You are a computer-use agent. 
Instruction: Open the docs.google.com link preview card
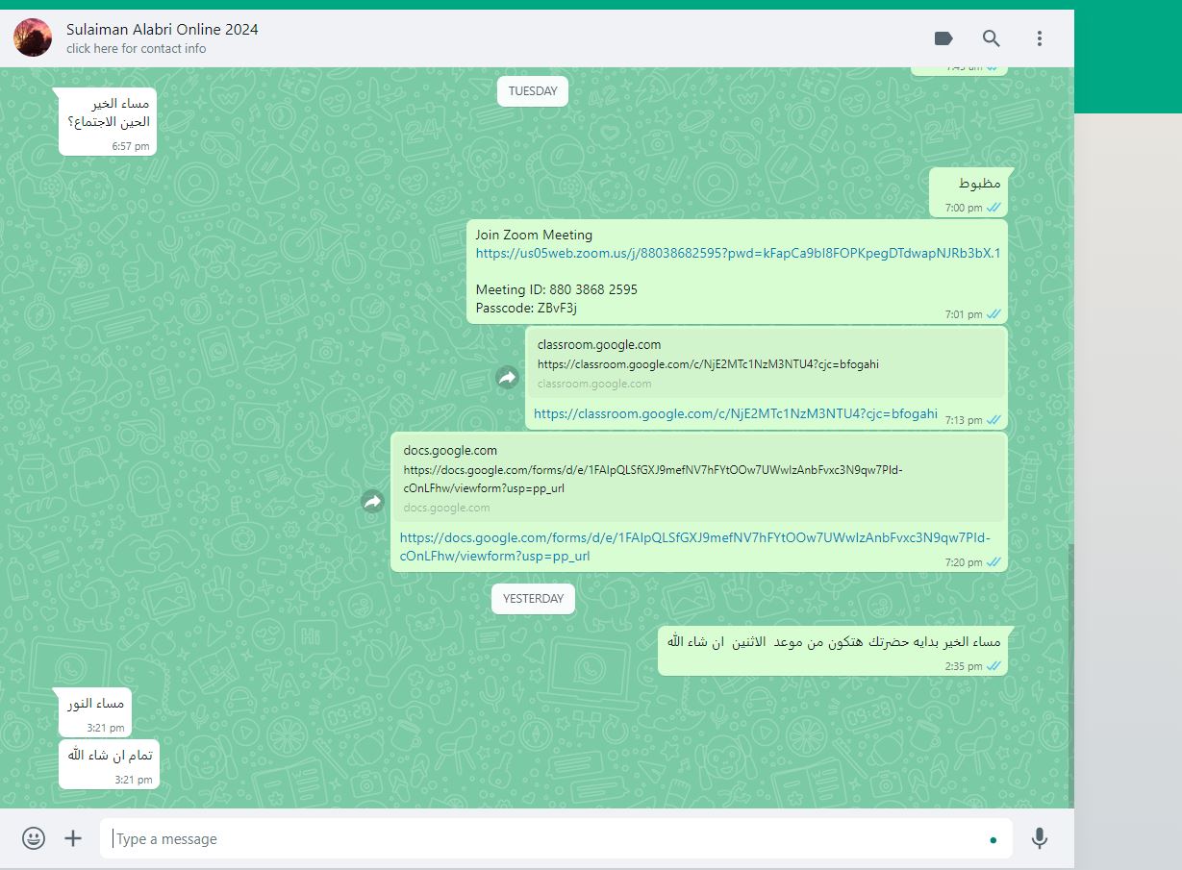coord(698,478)
